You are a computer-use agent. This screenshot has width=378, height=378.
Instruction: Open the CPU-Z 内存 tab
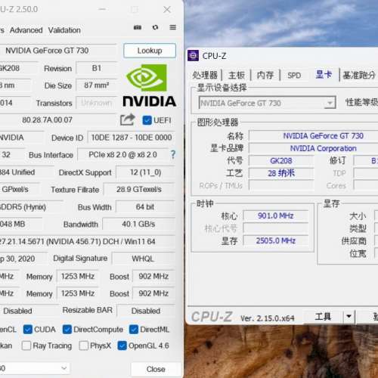(265, 75)
